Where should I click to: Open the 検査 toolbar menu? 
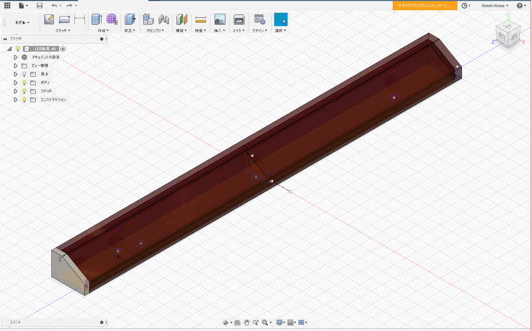(201, 31)
